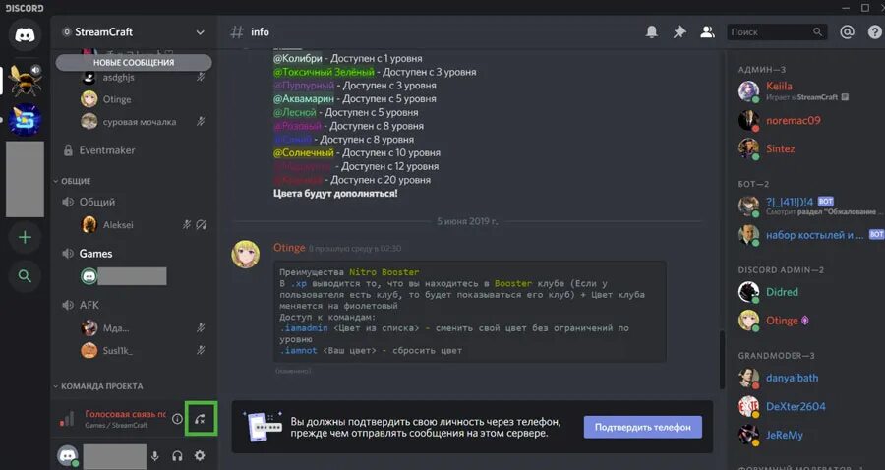Click the @Аквамарин role mention
The width and height of the screenshot is (885, 470).
[304, 98]
